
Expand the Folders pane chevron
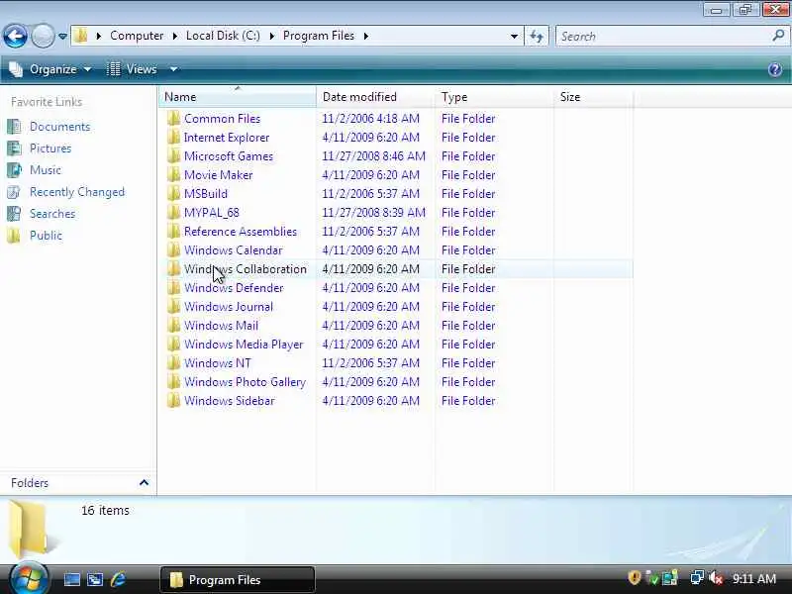pyautogui.click(x=144, y=483)
